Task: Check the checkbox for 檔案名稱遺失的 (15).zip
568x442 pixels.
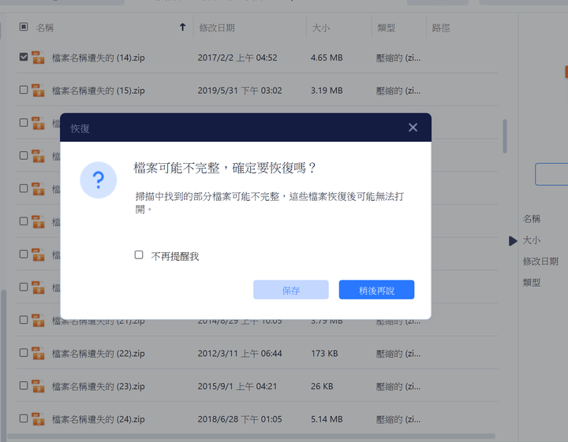Action: click(x=24, y=90)
